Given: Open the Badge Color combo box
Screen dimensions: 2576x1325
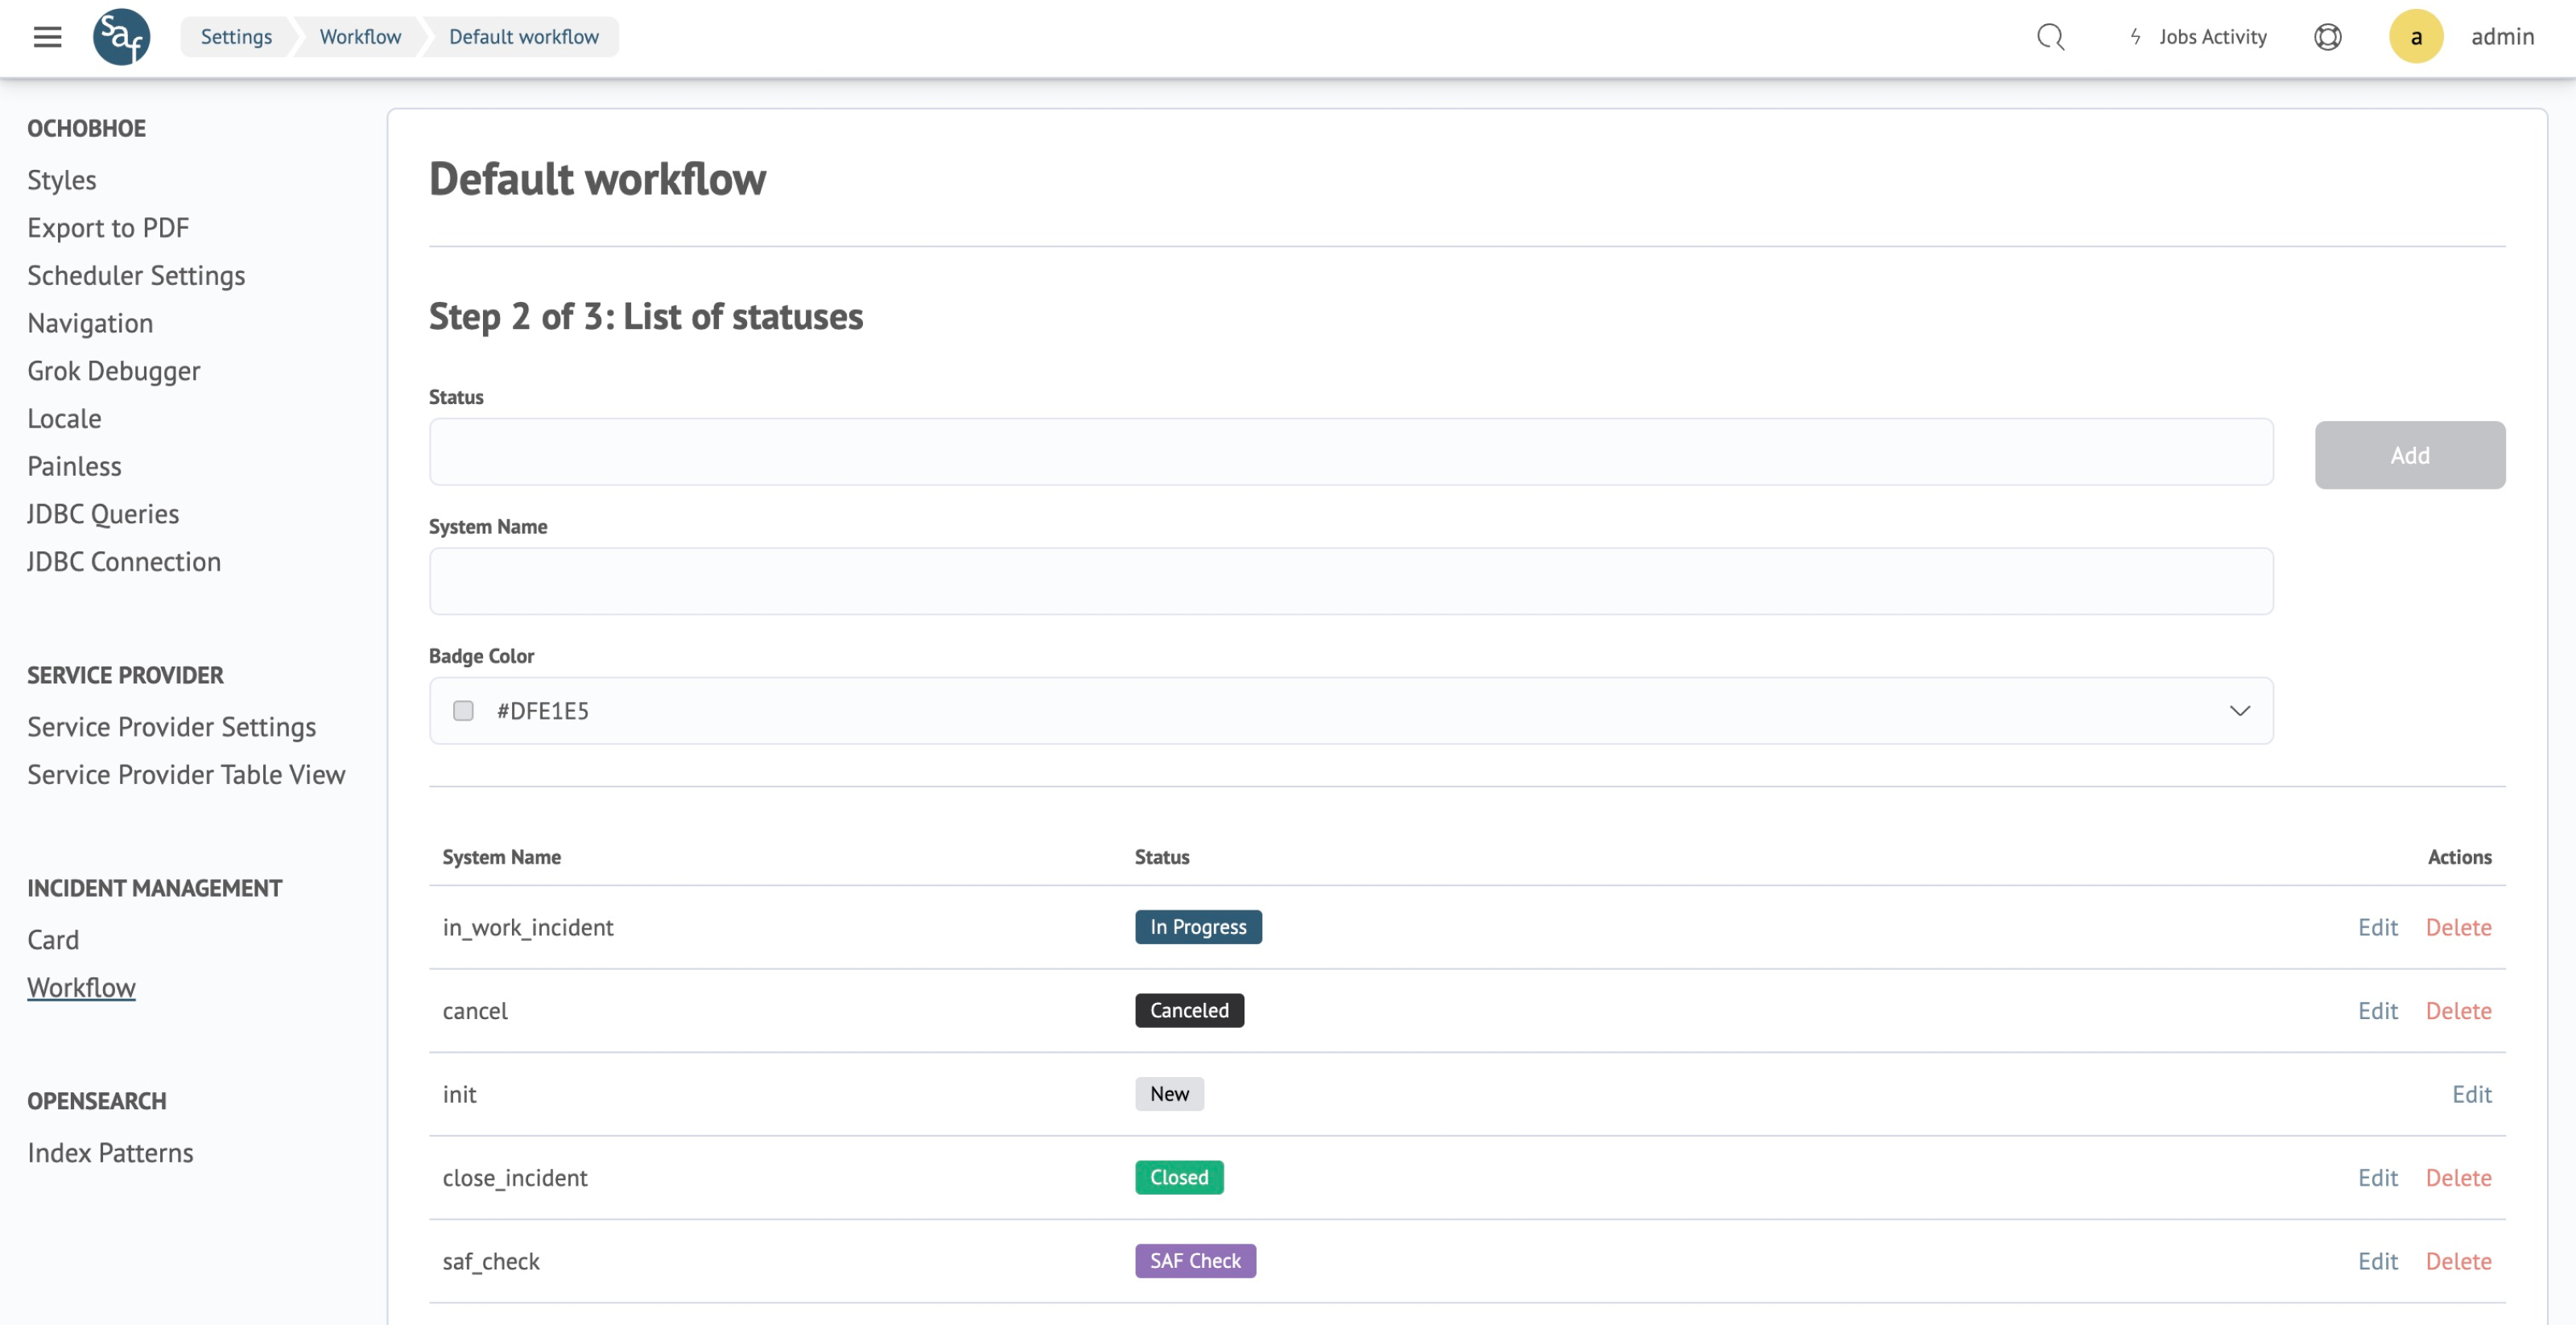Looking at the screenshot, I should coord(1350,711).
